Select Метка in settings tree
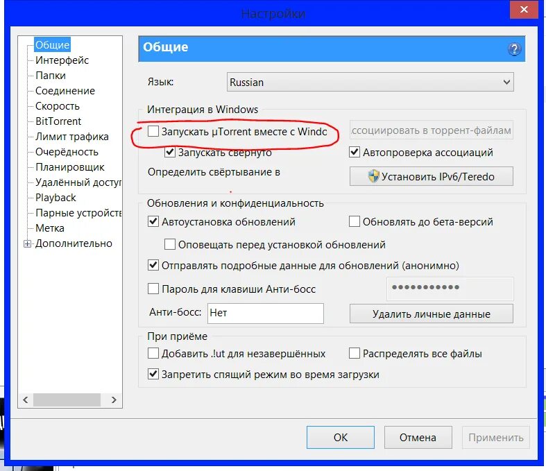546x471 pixels. pos(50,228)
